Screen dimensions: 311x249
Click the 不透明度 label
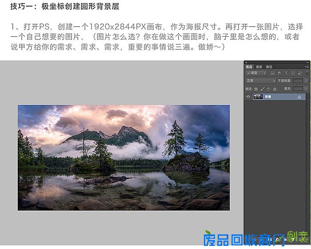284,81
